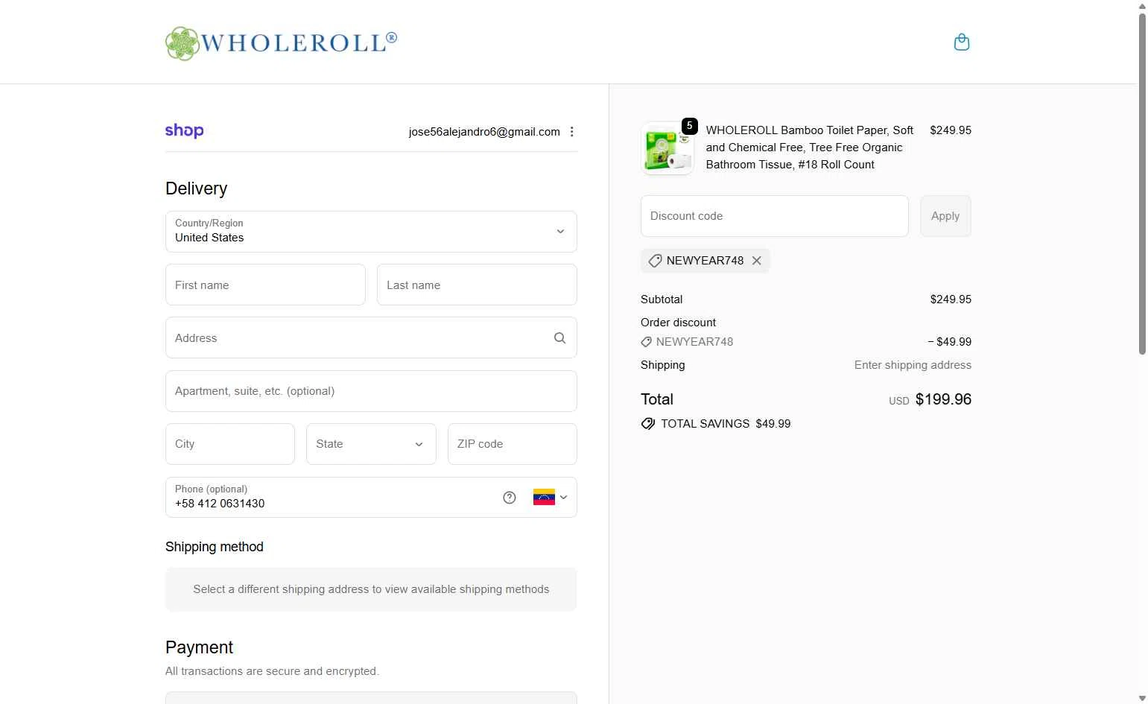Click the Total amount $199.96
This screenshot has height=704, width=1148.
(943, 399)
